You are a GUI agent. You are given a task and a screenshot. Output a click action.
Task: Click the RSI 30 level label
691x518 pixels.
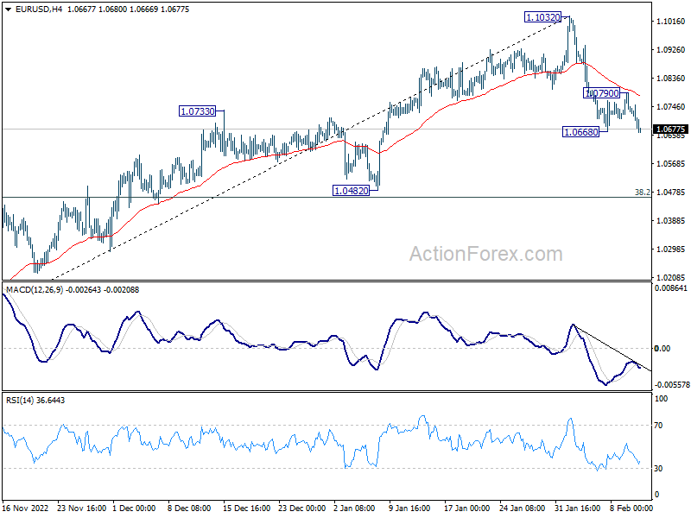click(658, 469)
